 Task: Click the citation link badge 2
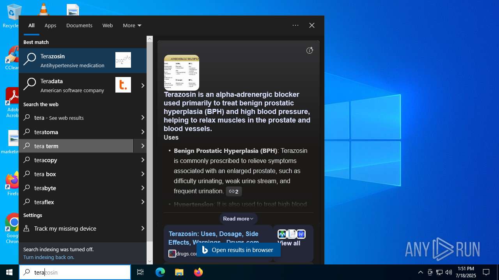click(234, 191)
